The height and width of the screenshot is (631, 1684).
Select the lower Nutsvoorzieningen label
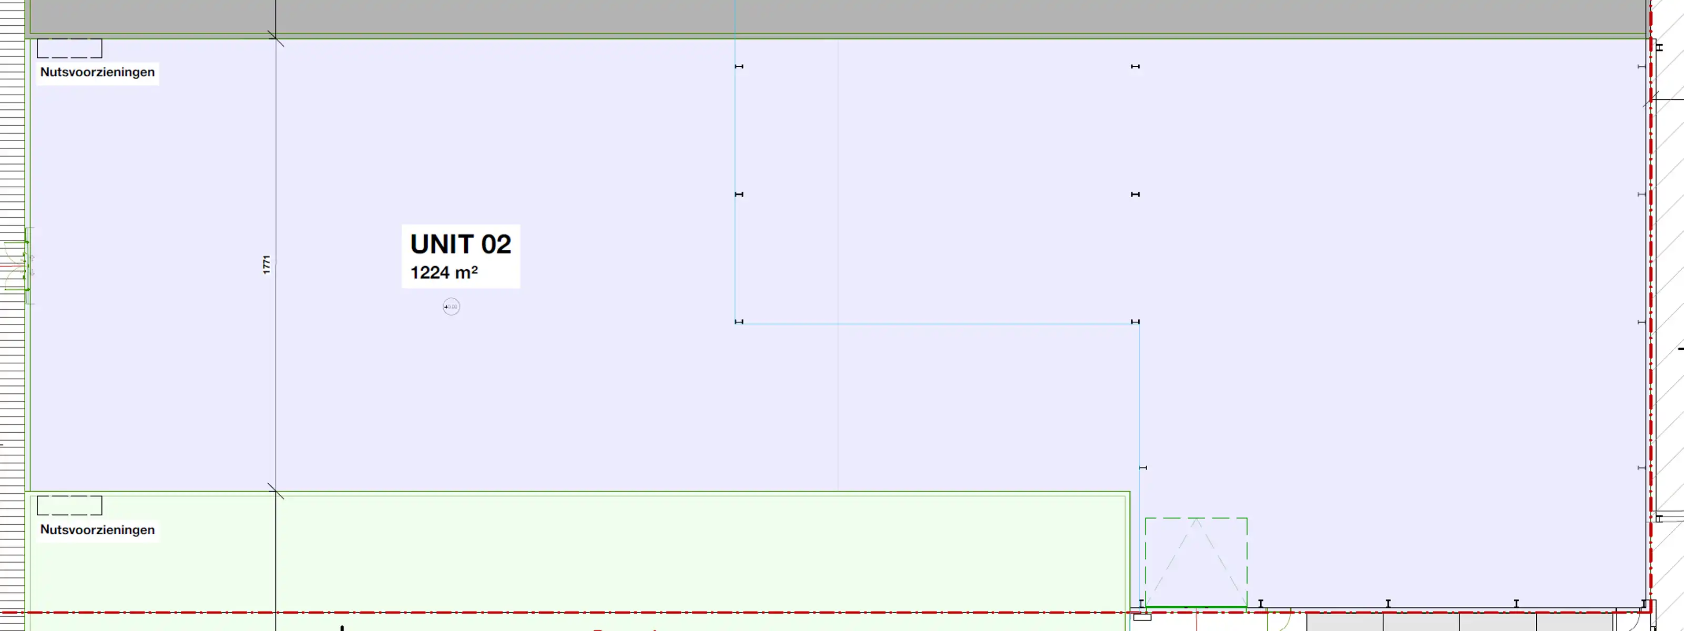pos(97,530)
